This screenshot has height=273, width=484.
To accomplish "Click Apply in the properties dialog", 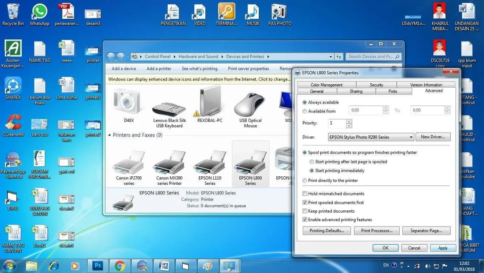I will click(x=443, y=248).
